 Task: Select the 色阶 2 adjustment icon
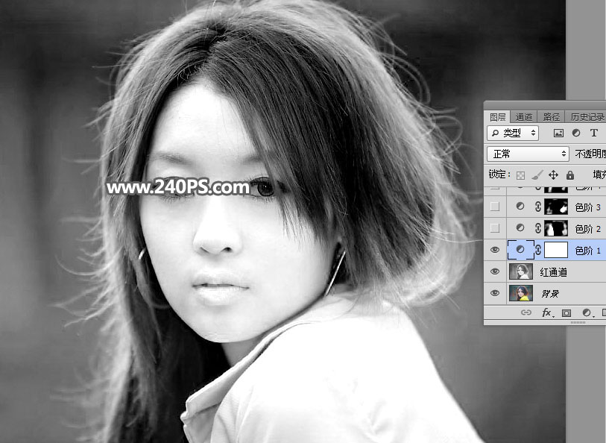pyautogui.click(x=520, y=228)
